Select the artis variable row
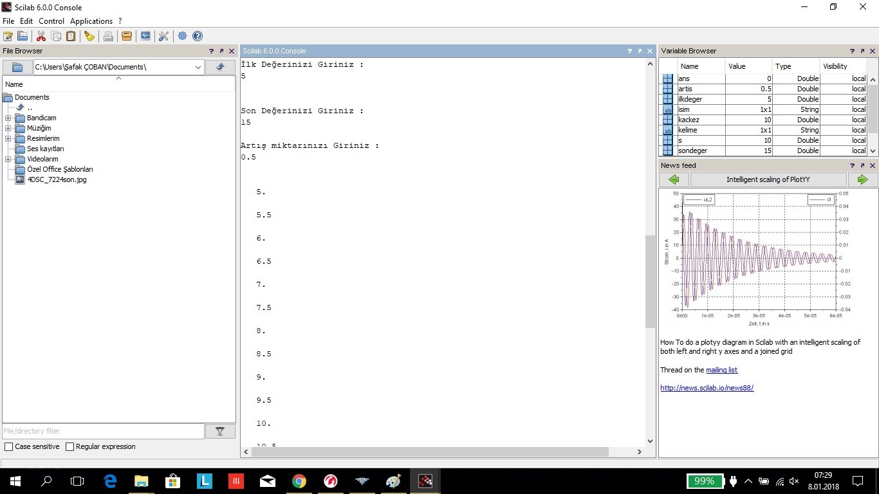 click(x=764, y=89)
